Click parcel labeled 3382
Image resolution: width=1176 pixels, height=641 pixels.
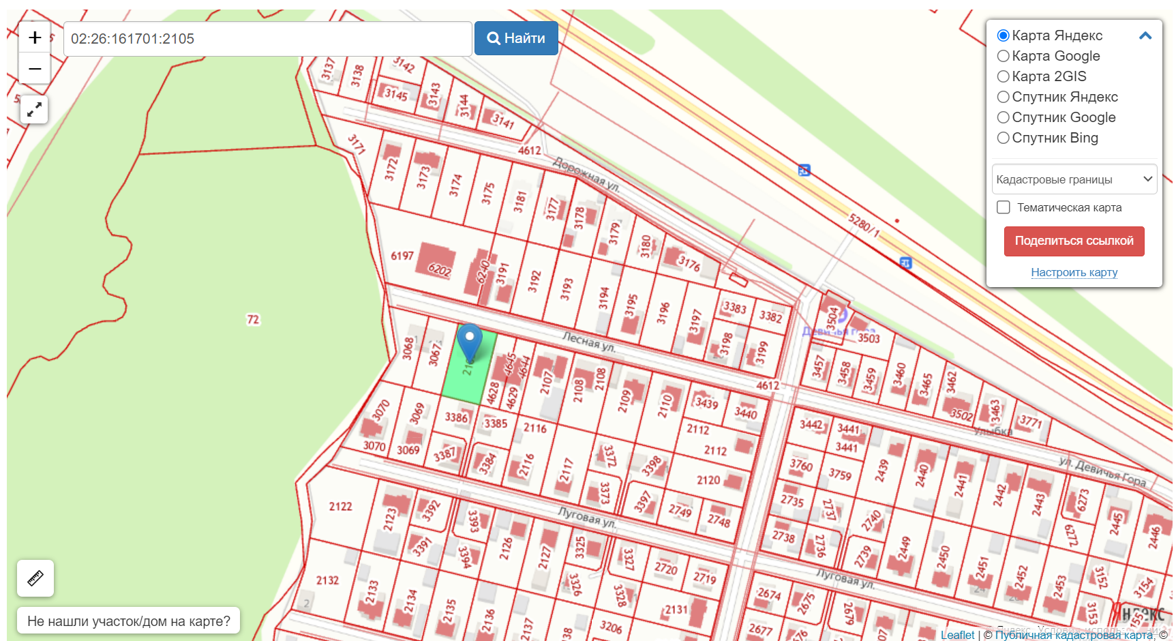pos(771,317)
